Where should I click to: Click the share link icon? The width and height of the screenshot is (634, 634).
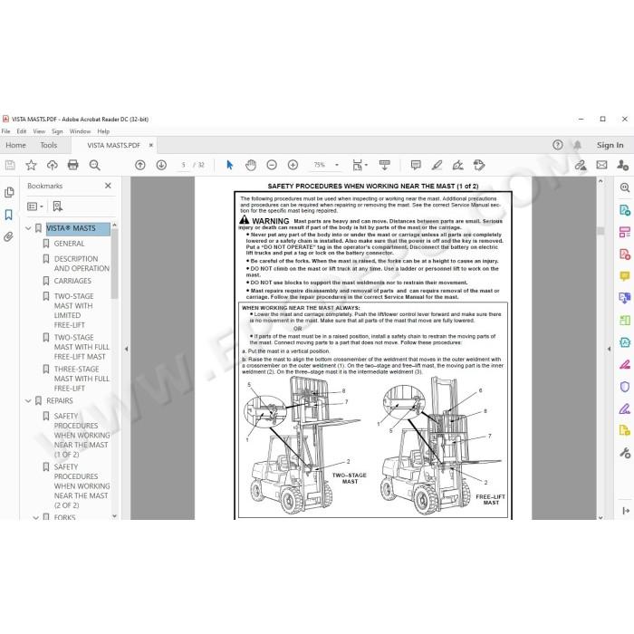[581, 165]
